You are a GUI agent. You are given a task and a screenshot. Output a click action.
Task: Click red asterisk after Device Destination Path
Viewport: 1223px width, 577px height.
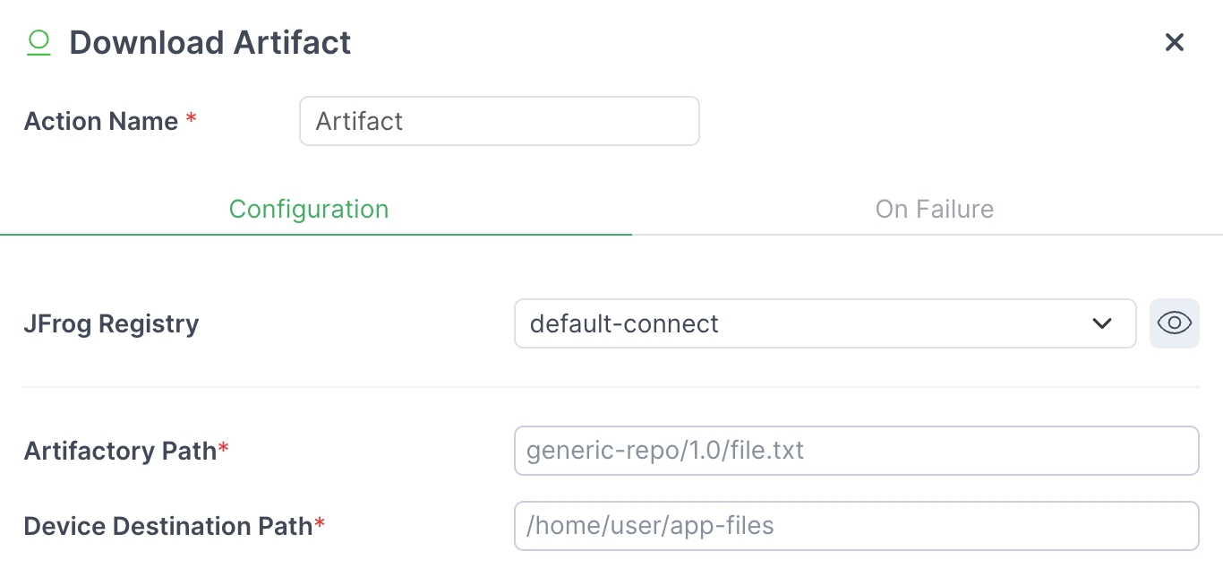pos(320,523)
